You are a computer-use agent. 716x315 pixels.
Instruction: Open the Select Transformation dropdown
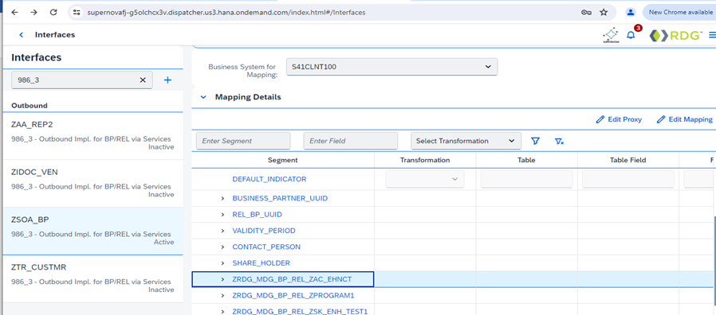pos(466,141)
